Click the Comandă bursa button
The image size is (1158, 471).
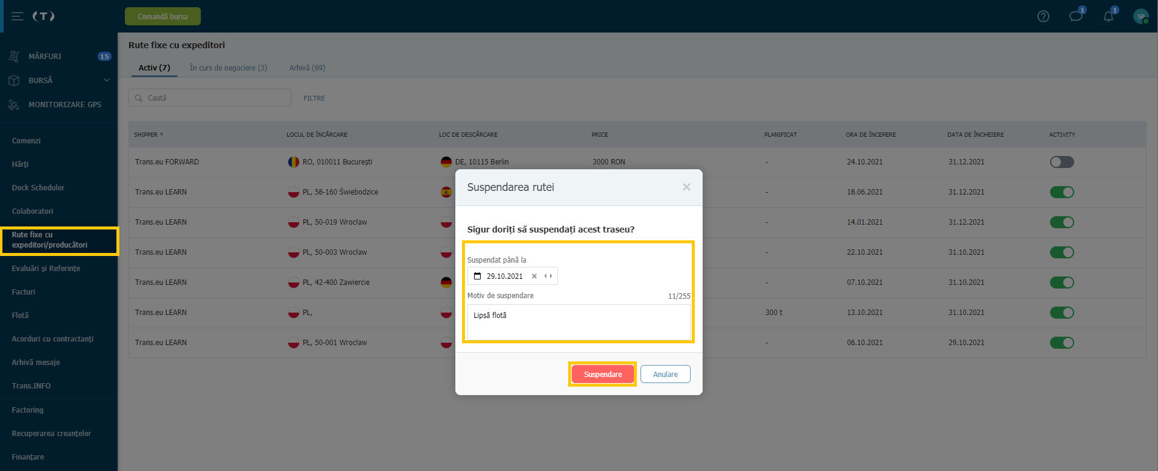click(x=163, y=16)
